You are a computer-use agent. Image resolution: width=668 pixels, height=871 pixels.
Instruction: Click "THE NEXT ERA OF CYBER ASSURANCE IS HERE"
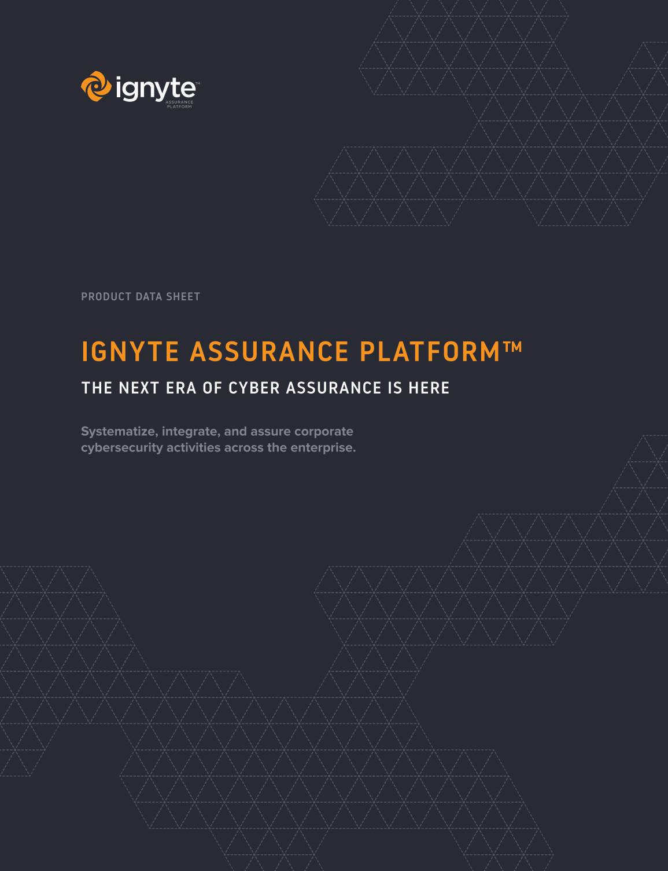[x=265, y=388]
